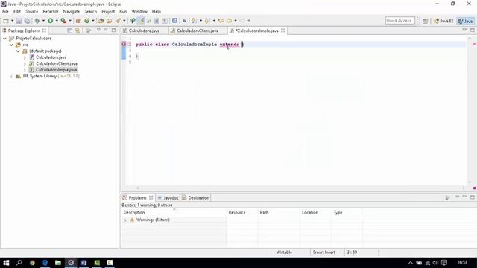The width and height of the screenshot is (477, 268).
Task: Minimize the Package Explorer panel
Action: 106,30
